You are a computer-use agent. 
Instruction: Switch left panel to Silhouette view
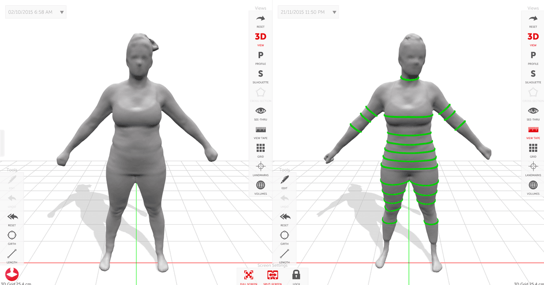pyautogui.click(x=261, y=76)
